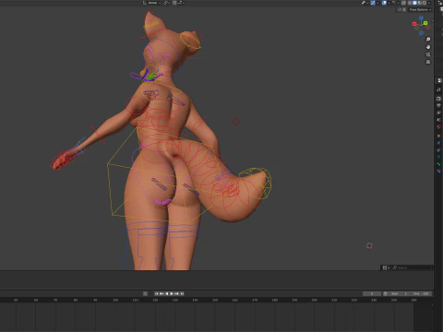The image size is (443, 332).
Task: Open the properties editor display mode dropdown
Action: tap(386, 267)
